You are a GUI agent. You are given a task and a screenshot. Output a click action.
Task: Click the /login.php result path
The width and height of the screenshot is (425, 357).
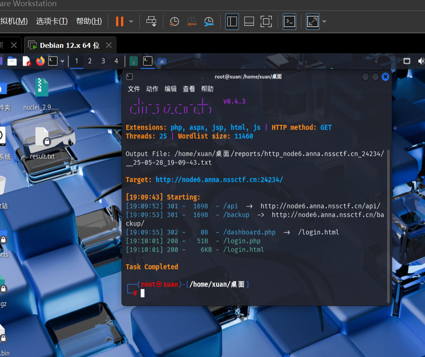click(242, 241)
